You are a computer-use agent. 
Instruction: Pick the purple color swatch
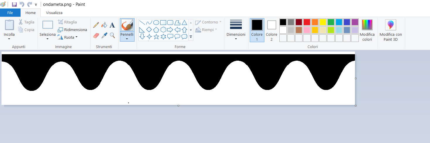355,22
